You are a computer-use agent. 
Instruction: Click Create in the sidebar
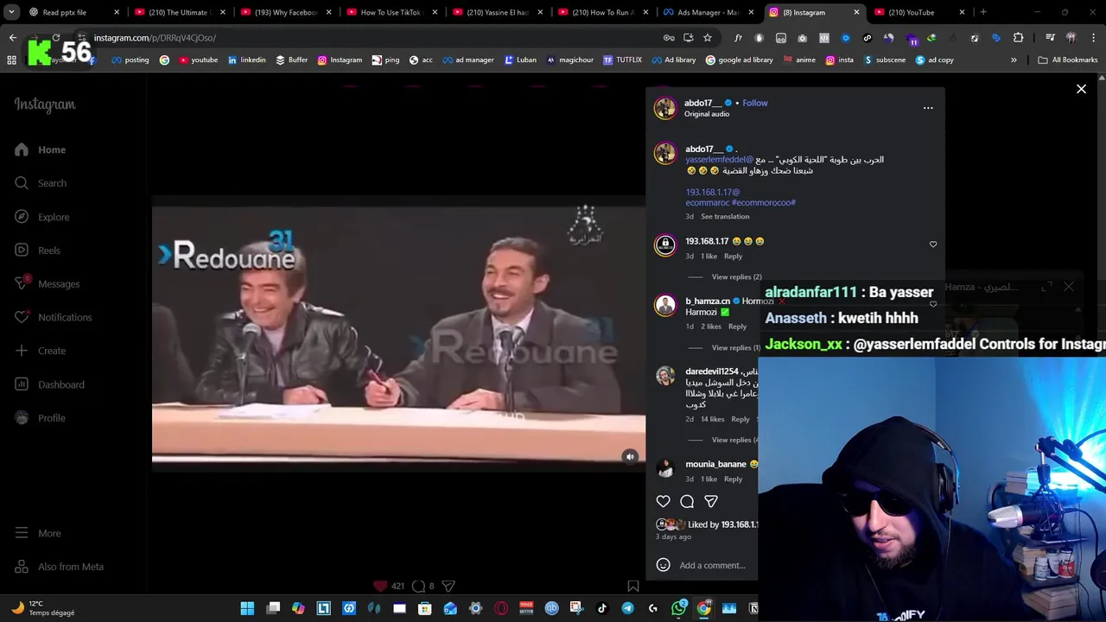(x=40, y=351)
